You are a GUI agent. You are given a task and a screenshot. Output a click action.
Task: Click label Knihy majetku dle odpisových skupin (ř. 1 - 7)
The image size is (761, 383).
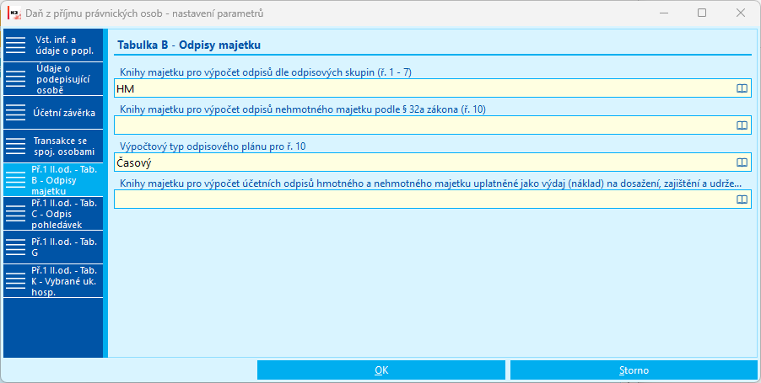tap(266, 72)
